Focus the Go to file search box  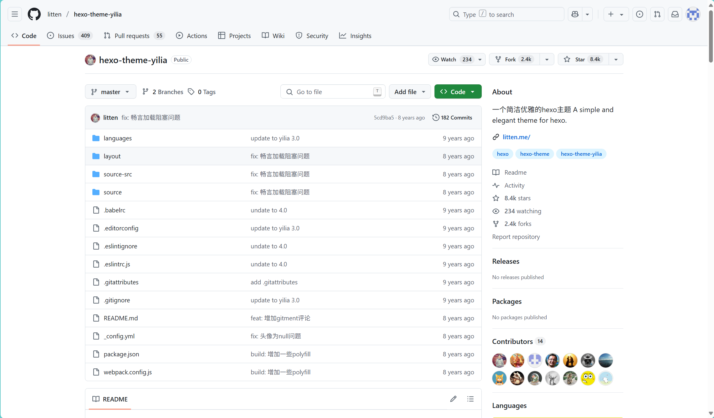tap(333, 92)
